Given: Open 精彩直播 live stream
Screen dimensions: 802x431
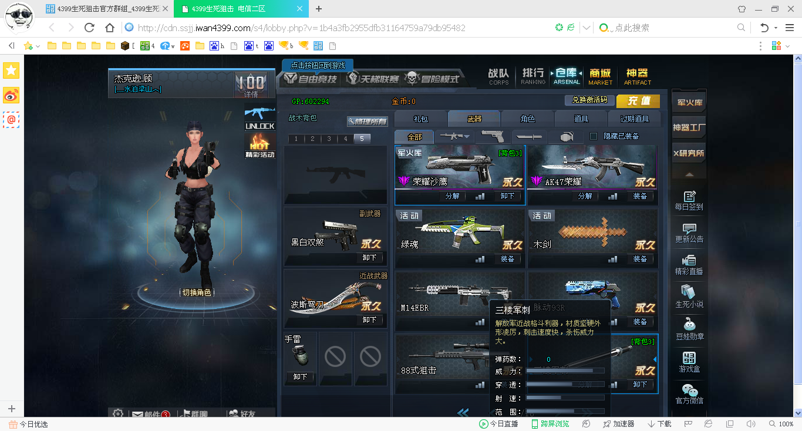Looking at the screenshot, I should (689, 265).
